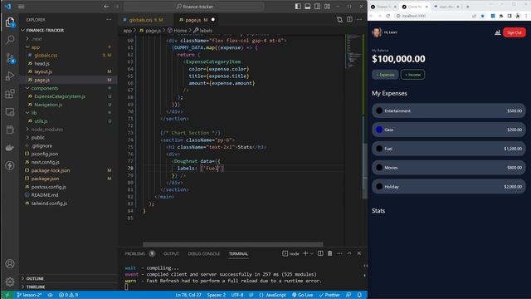This screenshot has width=531, height=299.
Task: Expand the public folder
Action: [x=37, y=138]
